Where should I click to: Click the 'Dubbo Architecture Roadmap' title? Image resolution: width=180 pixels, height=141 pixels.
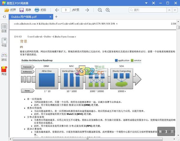pos(37,60)
